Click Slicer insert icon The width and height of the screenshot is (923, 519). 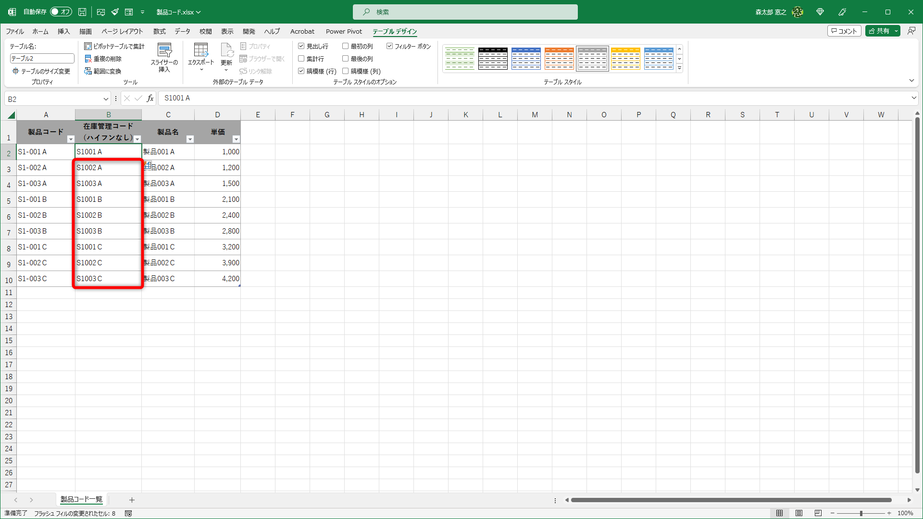click(164, 50)
